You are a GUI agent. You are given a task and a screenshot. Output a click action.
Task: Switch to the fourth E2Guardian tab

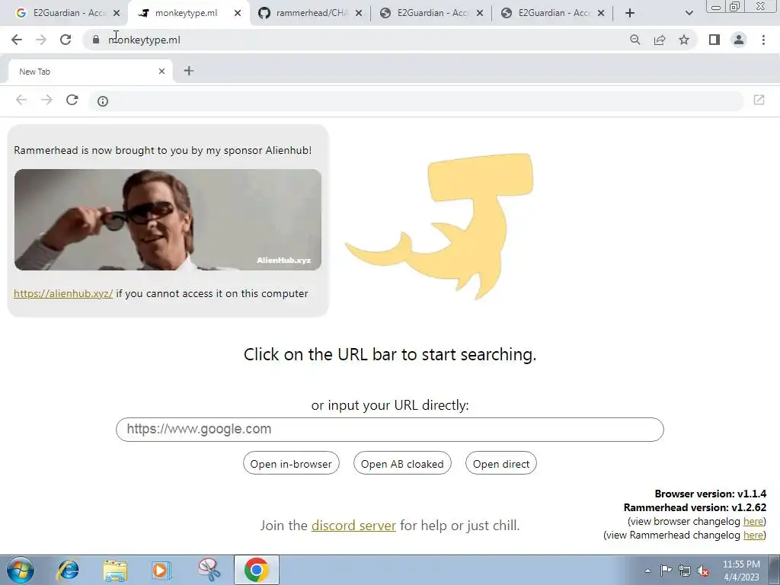coord(432,13)
